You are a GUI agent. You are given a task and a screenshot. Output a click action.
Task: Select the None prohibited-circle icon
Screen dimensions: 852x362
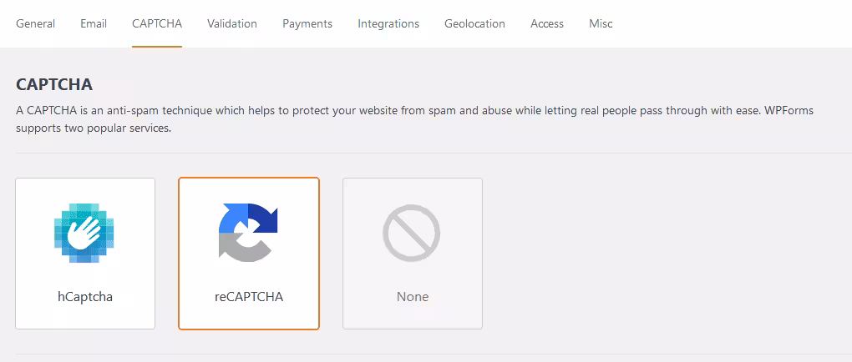(411, 234)
